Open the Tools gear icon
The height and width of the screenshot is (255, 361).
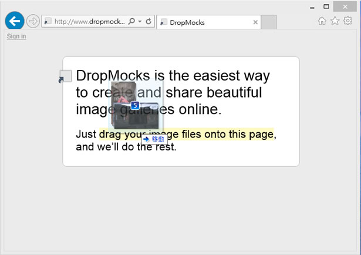pyautogui.click(x=347, y=21)
